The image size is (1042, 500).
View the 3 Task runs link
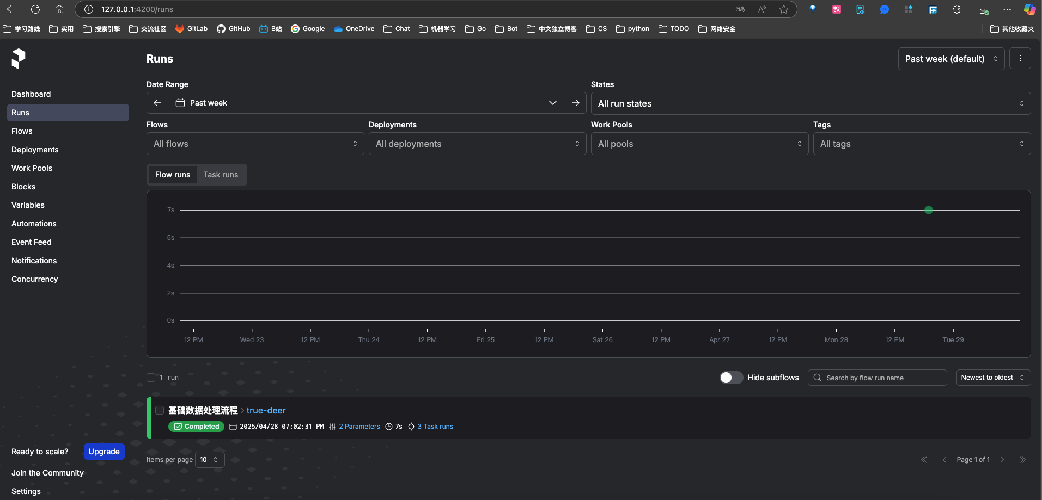coord(435,427)
